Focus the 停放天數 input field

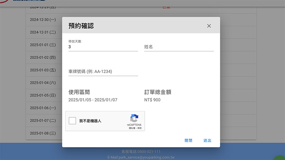click(x=103, y=47)
